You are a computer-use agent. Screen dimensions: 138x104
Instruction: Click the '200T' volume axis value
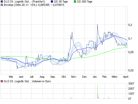click(131, 88)
